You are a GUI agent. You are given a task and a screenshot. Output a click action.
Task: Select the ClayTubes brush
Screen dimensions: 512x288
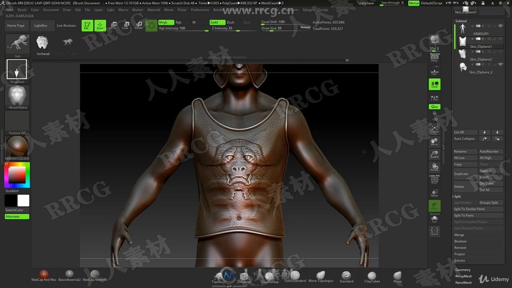pos(372,277)
